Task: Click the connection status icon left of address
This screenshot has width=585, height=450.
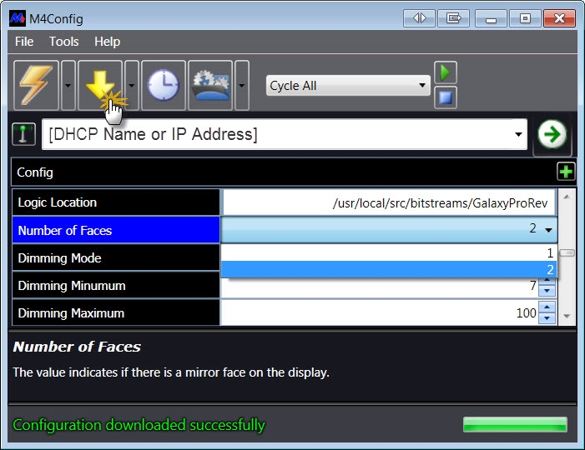Action: point(25,134)
